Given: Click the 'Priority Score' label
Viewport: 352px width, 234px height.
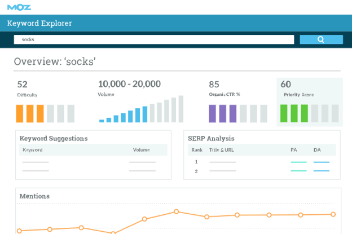Looking at the screenshot, I should coord(299,95).
